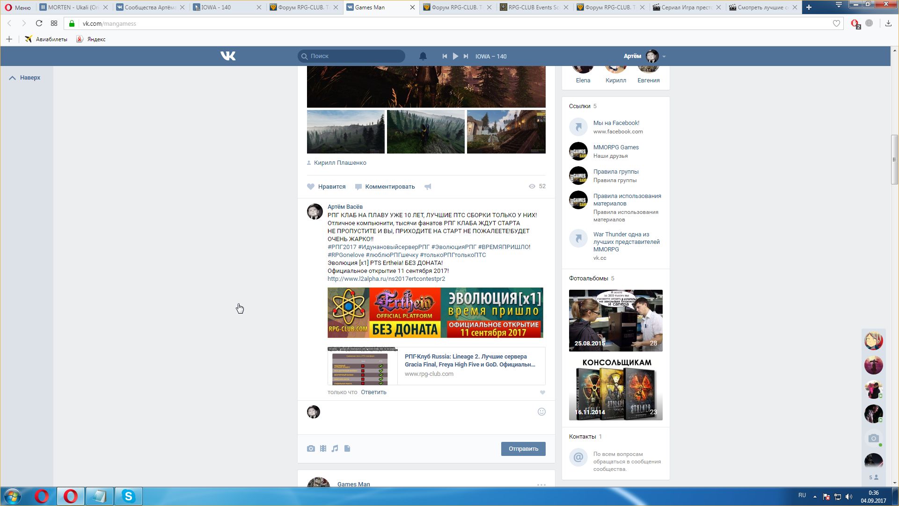Skip to previous track in header player

[x=445, y=56]
